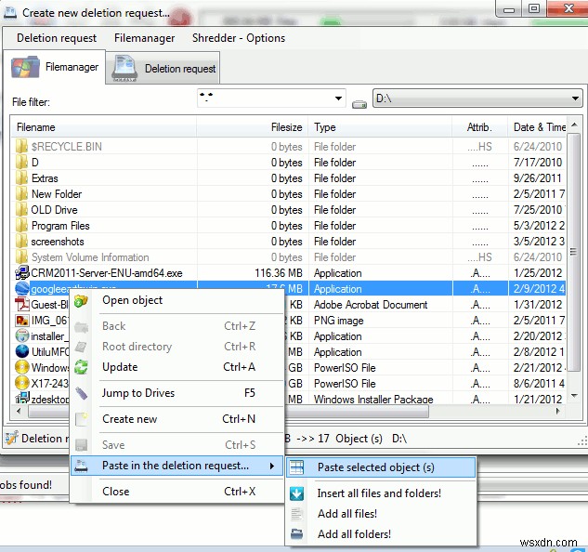Click the installer application globe icon

[x=22, y=335]
